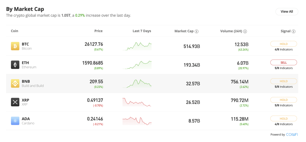Click the 4/8 Indicators text for BTC

coord(284,50)
